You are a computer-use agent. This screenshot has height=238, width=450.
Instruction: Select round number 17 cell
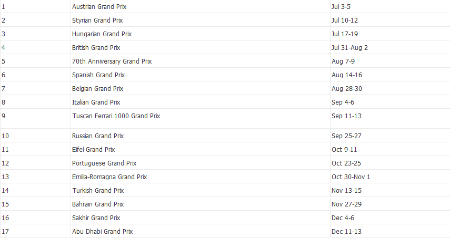pos(5,232)
